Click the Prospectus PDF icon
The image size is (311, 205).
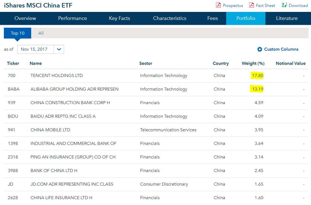218,5
